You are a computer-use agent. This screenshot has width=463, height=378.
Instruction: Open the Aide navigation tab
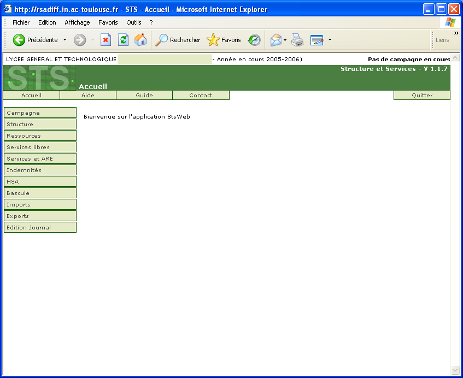pos(87,95)
